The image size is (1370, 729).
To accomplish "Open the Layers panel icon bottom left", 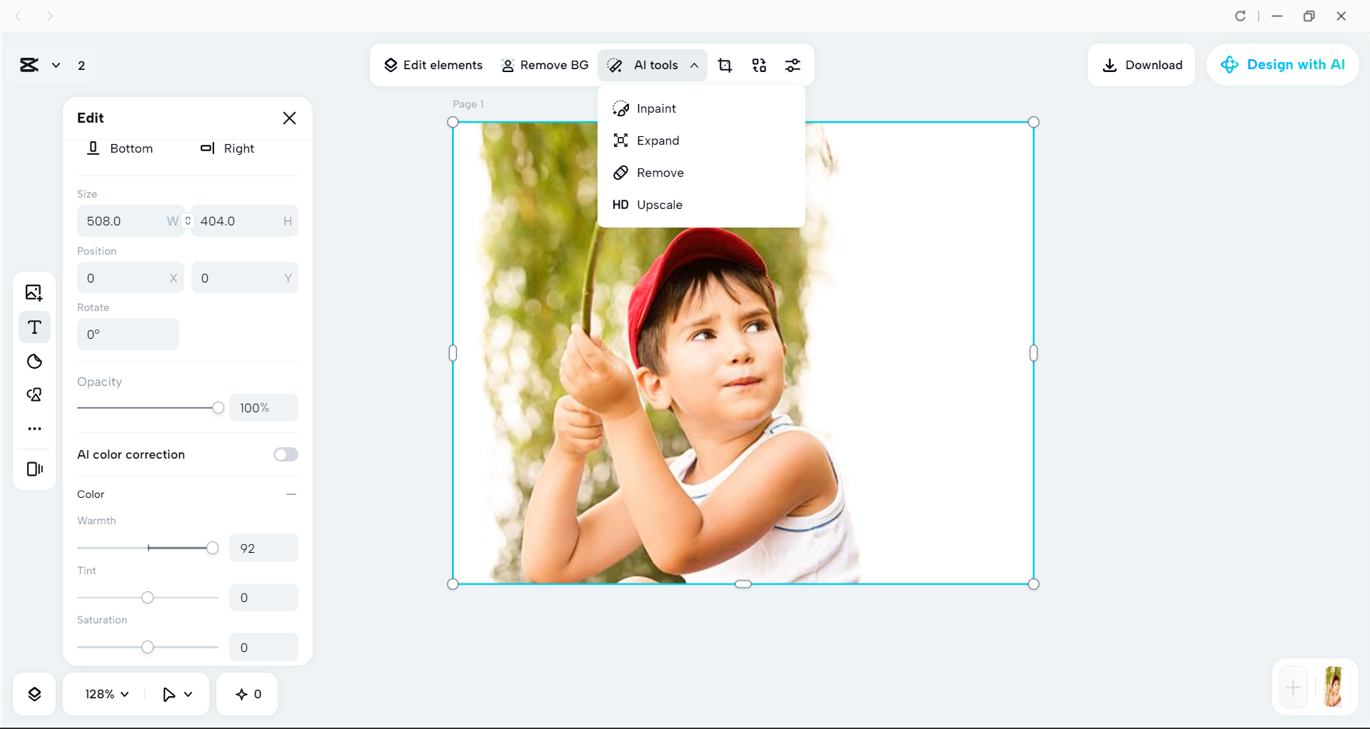I will [x=34, y=693].
